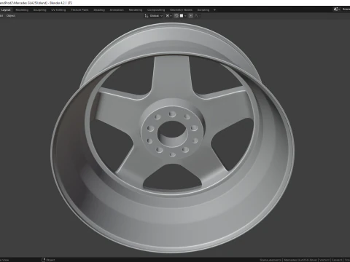The image size is (350, 262).
Task: Open the Object menu in viewport header
Action: pyautogui.click(x=11, y=16)
